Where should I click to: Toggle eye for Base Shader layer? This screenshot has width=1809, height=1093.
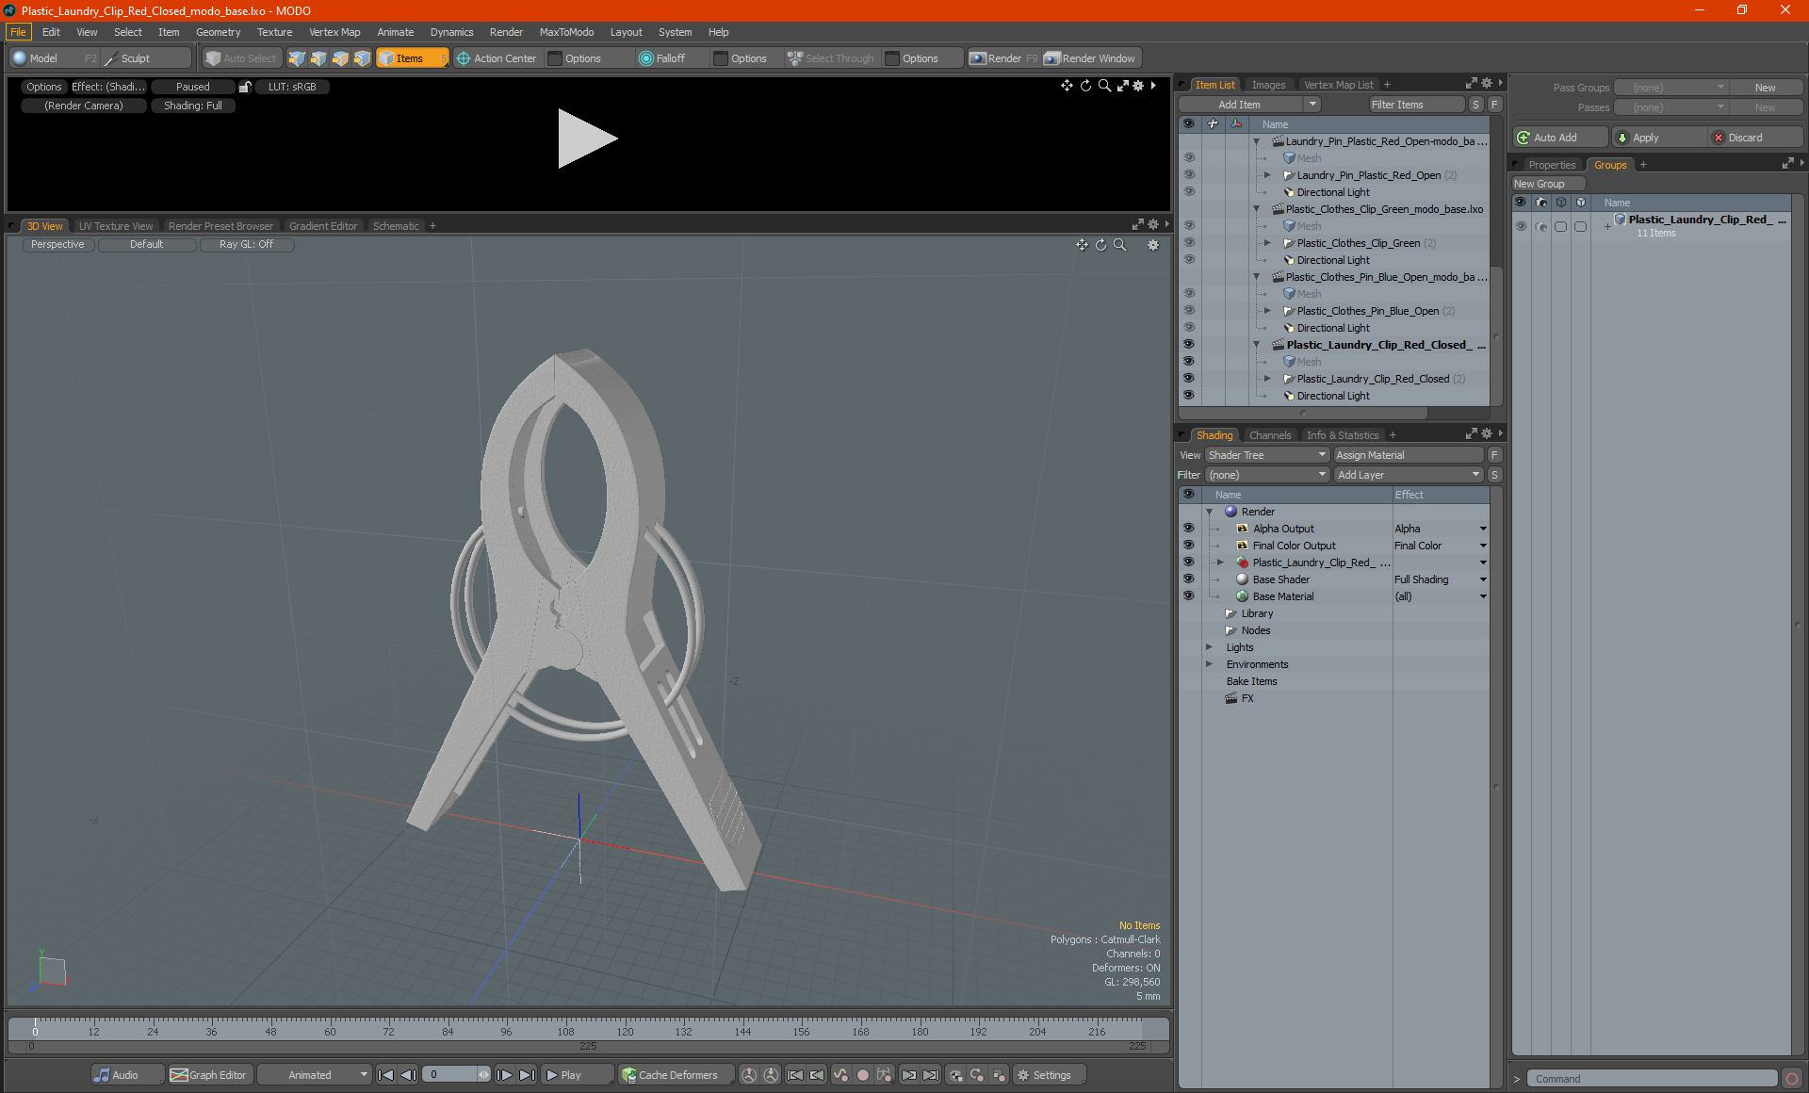pos(1188,579)
